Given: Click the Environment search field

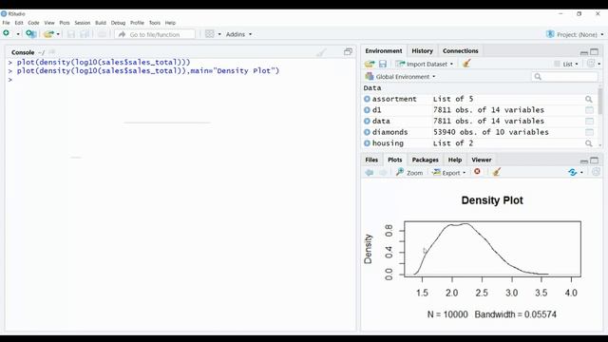Looking at the screenshot, I should point(564,76).
